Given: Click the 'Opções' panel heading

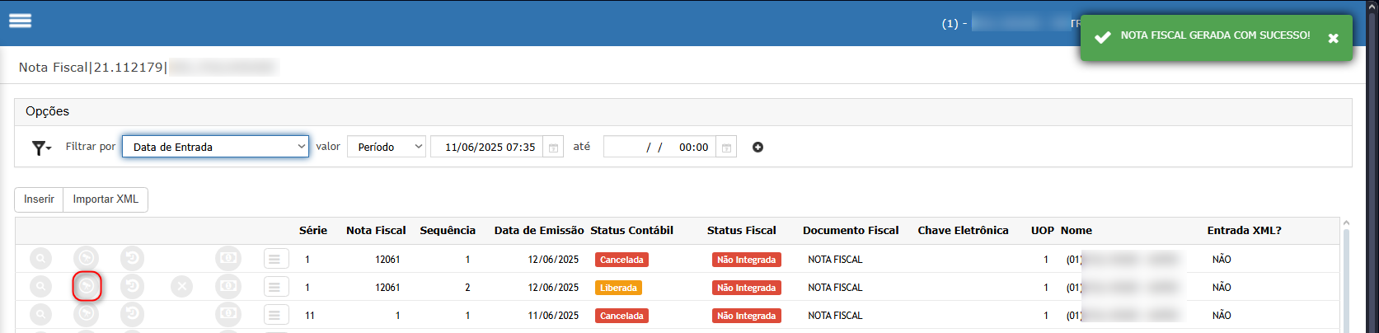Looking at the screenshot, I should tap(47, 111).
